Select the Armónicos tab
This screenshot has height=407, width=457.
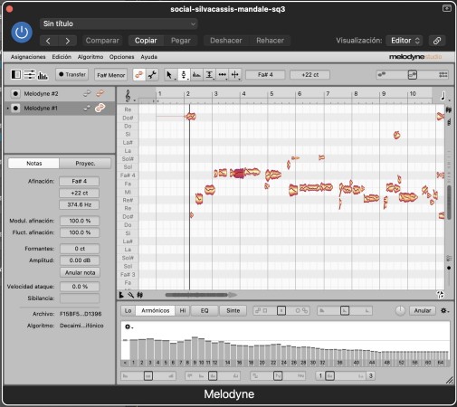[x=156, y=310]
